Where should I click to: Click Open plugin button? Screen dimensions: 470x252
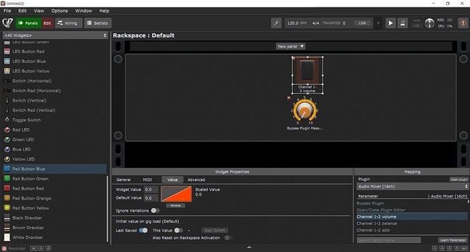click(x=458, y=180)
